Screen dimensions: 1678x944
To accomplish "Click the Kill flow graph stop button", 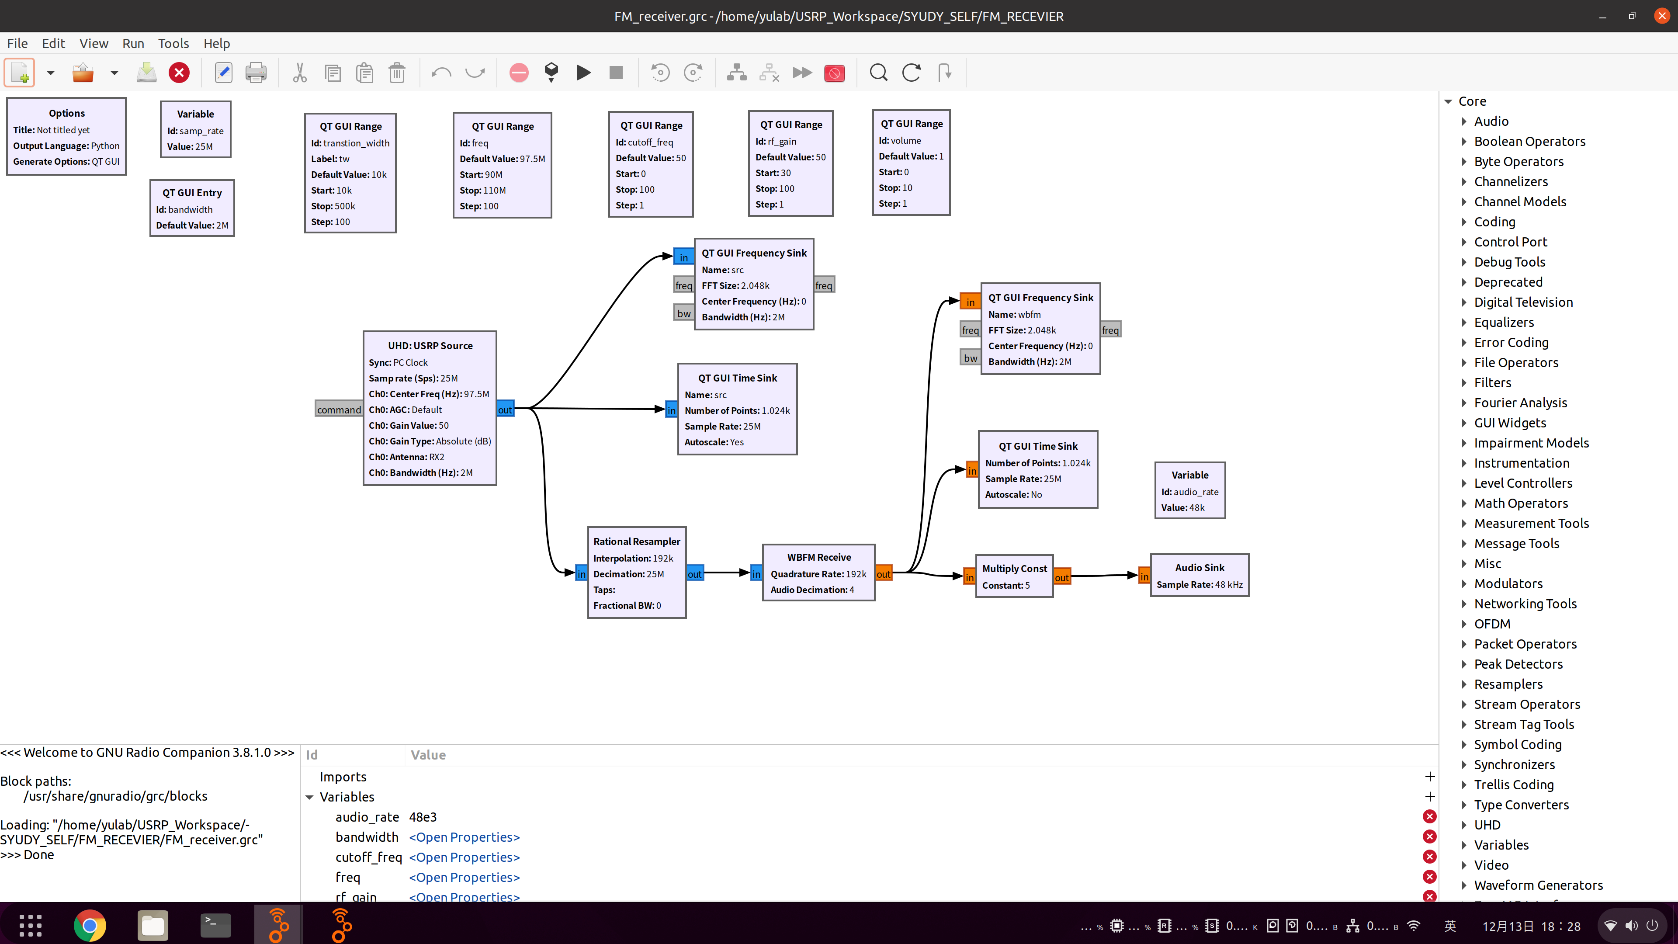I will click(616, 72).
